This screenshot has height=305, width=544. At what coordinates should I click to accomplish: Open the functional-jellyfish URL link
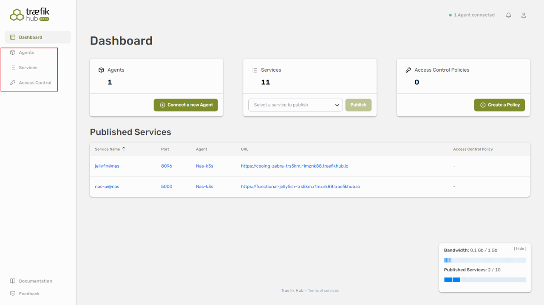(x=300, y=187)
